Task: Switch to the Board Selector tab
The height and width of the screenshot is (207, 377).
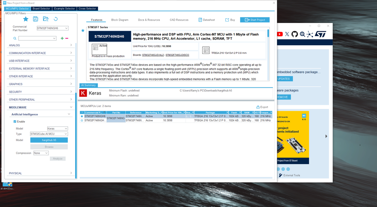Action: coord(42,9)
